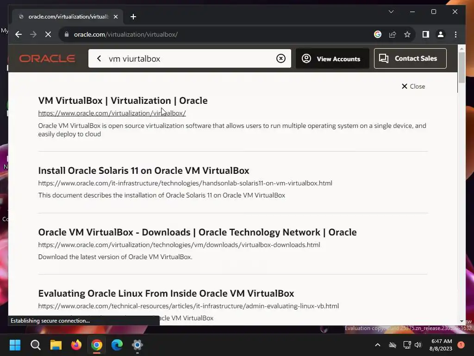The image size is (474, 356).
Task: Click the volume speaker tray icon
Action: (x=418, y=345)
